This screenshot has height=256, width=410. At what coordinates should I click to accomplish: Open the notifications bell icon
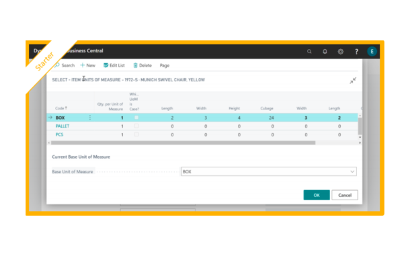point(325,52)
